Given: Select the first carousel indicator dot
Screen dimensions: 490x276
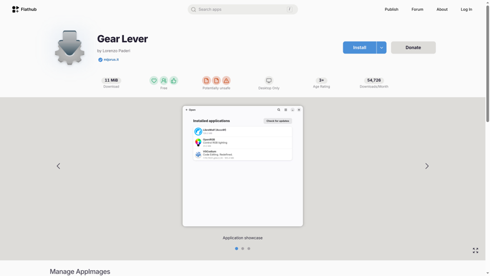Looking at the screenshot, I should 237,249.
